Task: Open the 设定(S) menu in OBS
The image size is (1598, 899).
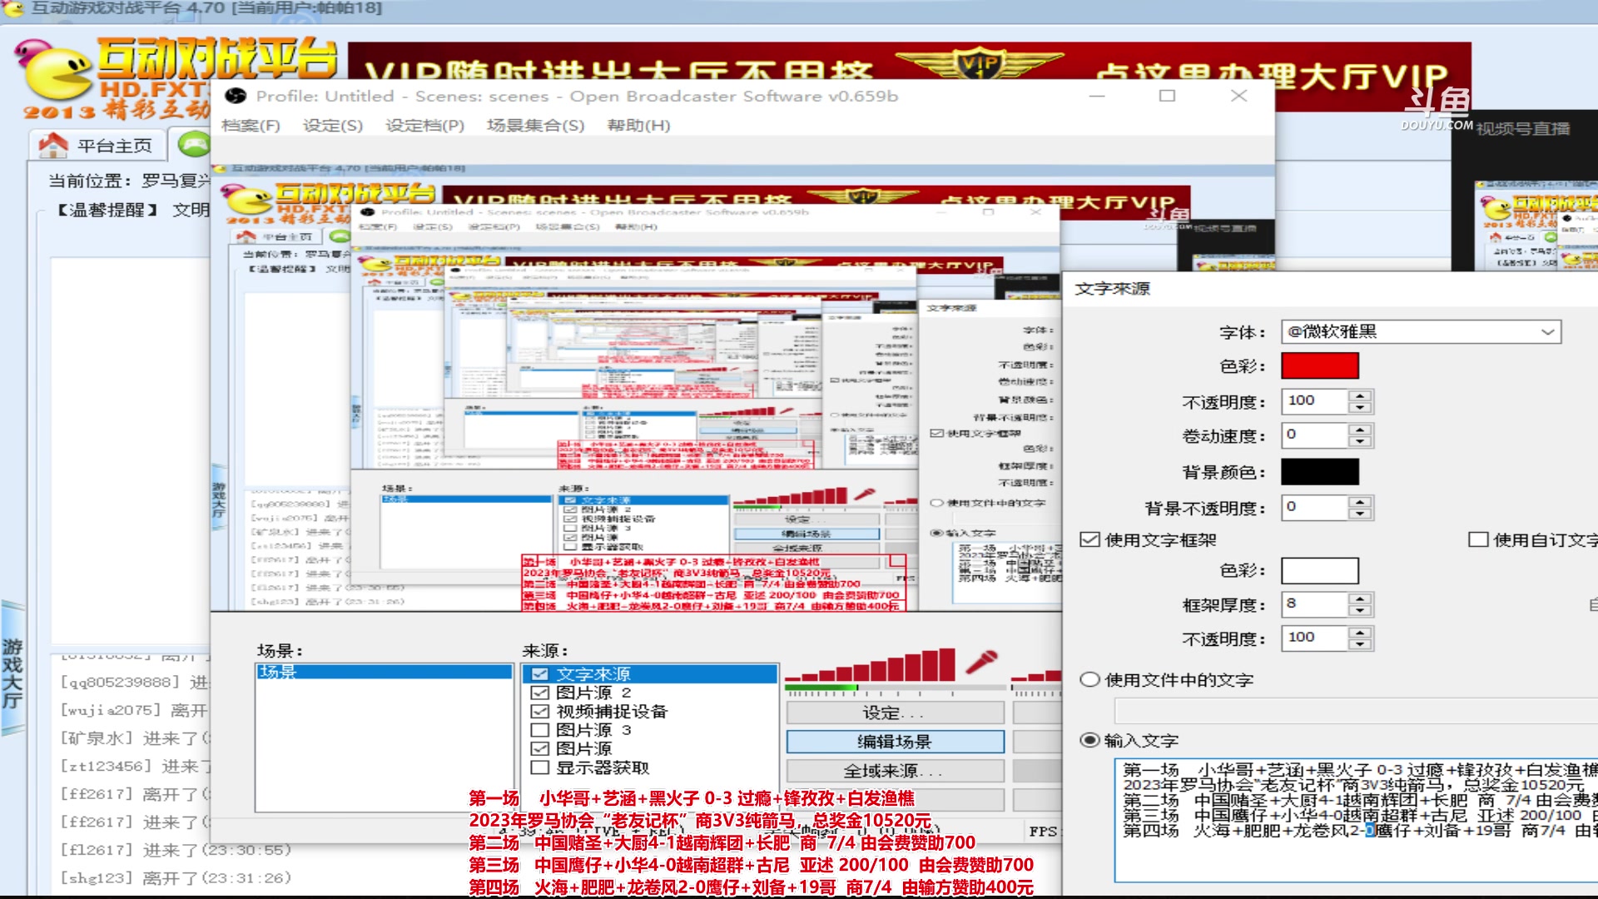Action: pos(332,126)
